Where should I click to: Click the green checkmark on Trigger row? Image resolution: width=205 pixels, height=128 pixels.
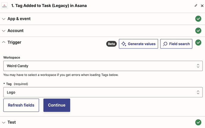point(198,43)
